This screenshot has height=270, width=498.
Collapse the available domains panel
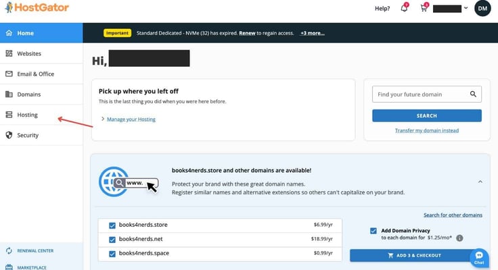coord(480,182)
